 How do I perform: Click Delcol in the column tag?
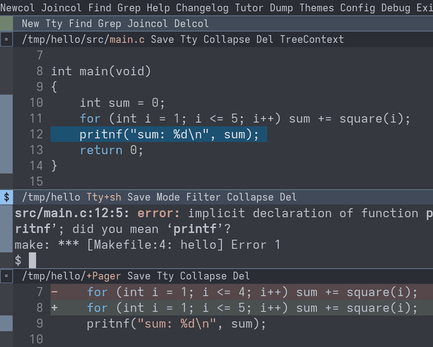point(191,24)
